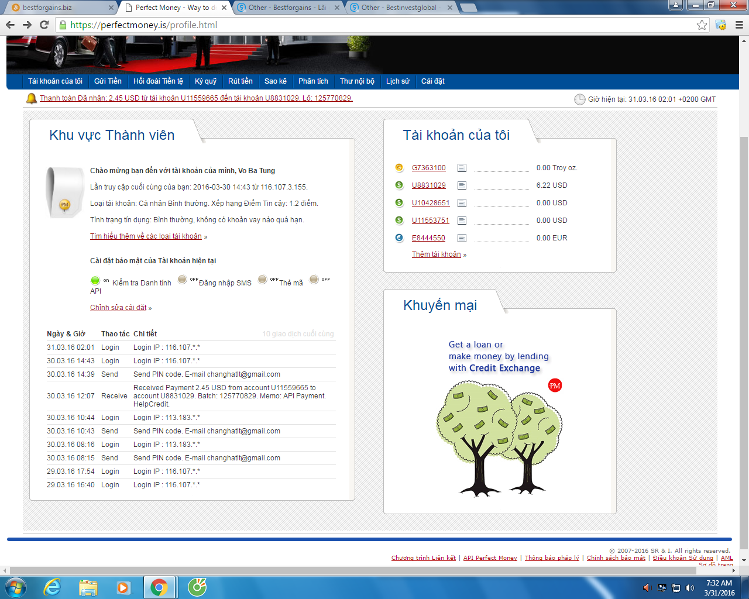749x599 pixels.
Task: Open the statement icon for U10428651
Action: tap(462, 203)
